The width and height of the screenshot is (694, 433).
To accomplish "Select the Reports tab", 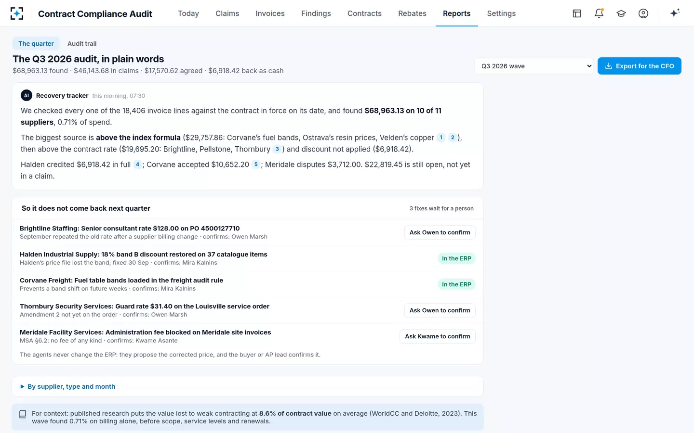I will pyautogui.click(x=457, y=13).
